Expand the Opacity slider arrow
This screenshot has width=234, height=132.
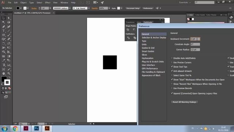(x=109, y=8)
